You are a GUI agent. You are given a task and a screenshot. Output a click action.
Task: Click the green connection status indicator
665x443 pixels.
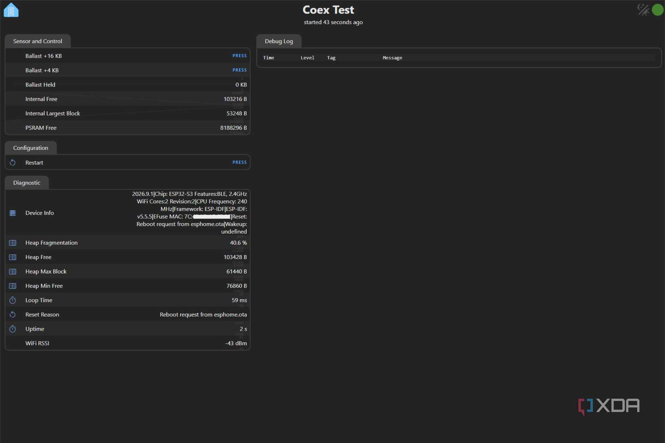[658, 10]
